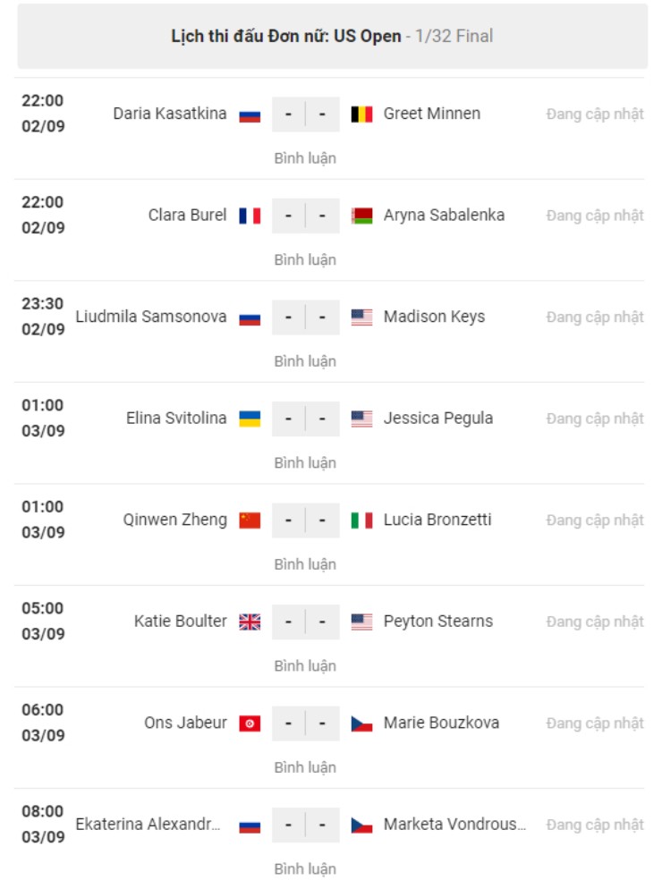Click the Tunisian flag beside Ons Jabeur
This screenshot has width=662, height=880.
click(x=250, y=723)
